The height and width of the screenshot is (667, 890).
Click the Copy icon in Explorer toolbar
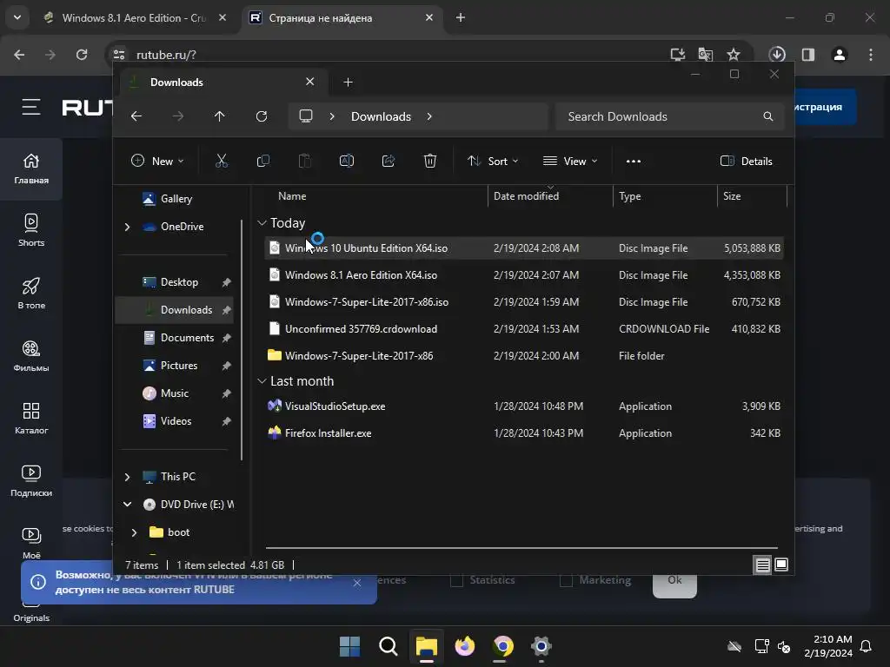coord(262,161)
